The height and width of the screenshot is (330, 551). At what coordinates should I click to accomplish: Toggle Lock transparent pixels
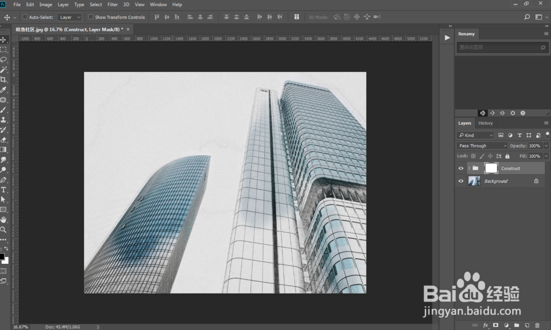click(473, 156)
